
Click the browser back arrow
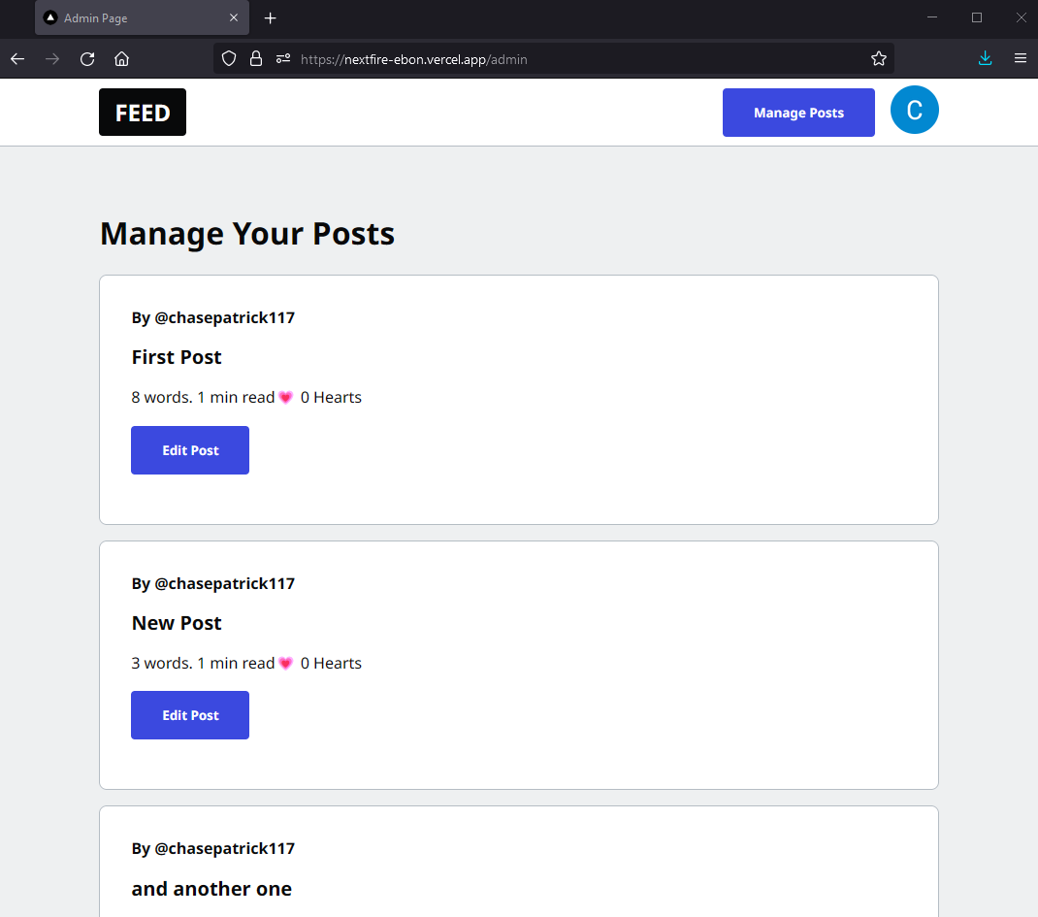pyautogui.click(x=17, y=58)
